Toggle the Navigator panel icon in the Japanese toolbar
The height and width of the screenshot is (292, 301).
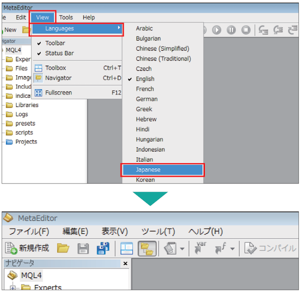(x=147, y=249)
